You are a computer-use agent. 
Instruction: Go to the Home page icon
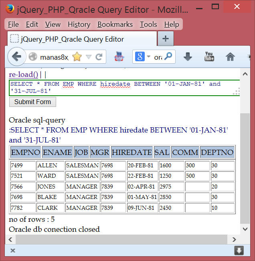(230, 57)
